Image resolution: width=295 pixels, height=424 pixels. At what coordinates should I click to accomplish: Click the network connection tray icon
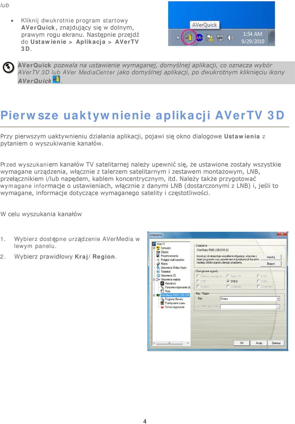(x=220, y=38)
